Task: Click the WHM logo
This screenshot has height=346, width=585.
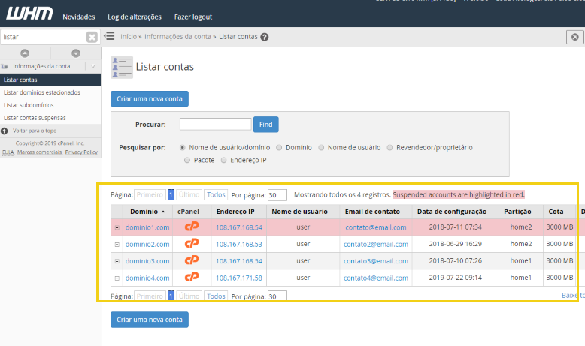Action: pyautogui.click(x=29, y=14)
